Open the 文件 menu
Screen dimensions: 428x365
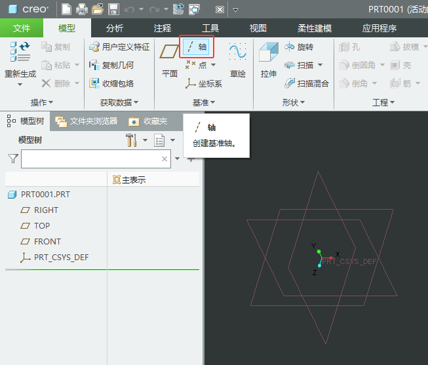click(22, 28)
